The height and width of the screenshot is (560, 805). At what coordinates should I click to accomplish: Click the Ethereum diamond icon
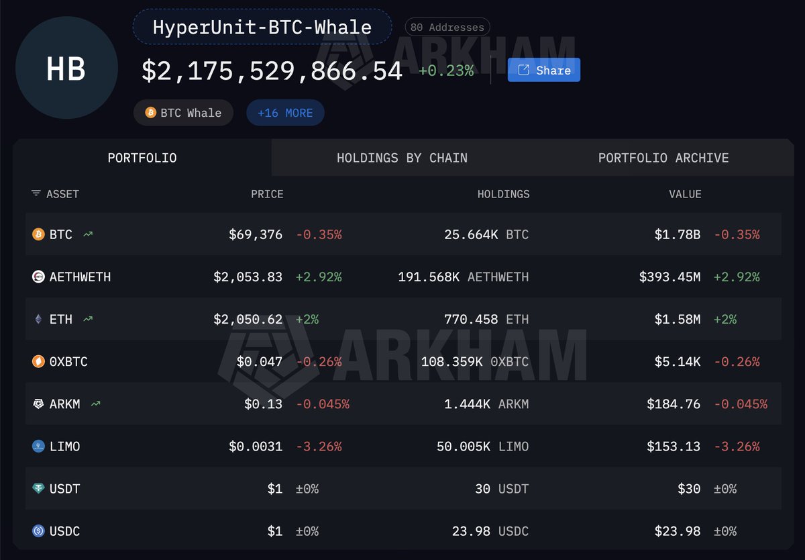[x=38, y=320]
